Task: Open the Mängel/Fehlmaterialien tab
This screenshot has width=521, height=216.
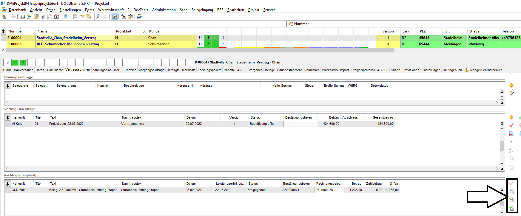Action: [483, 70]
